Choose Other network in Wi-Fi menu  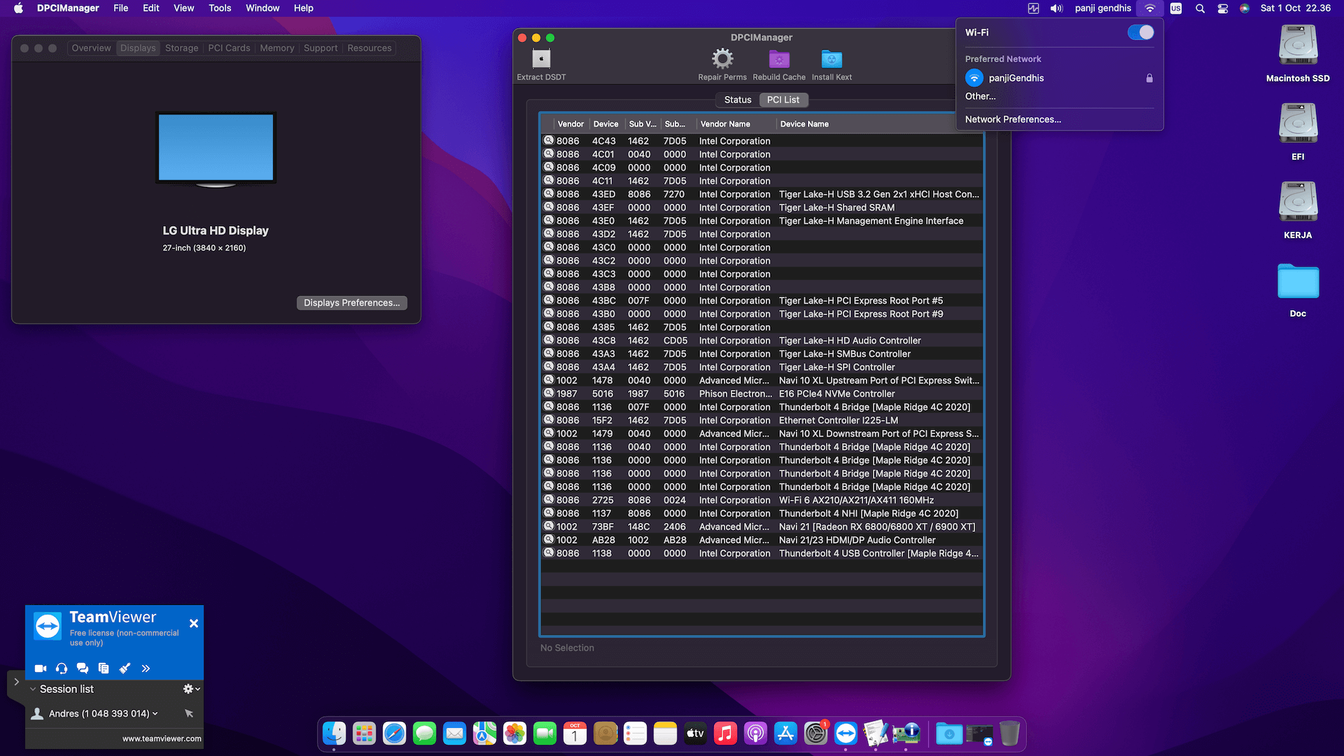point(980,97)
